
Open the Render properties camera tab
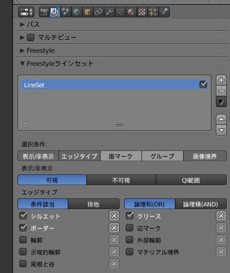(44, 12)
